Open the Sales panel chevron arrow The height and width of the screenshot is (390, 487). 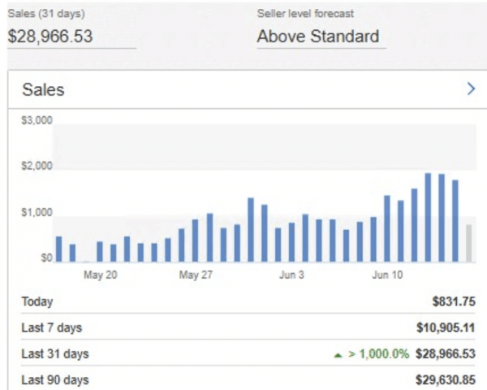pos(471,89)
